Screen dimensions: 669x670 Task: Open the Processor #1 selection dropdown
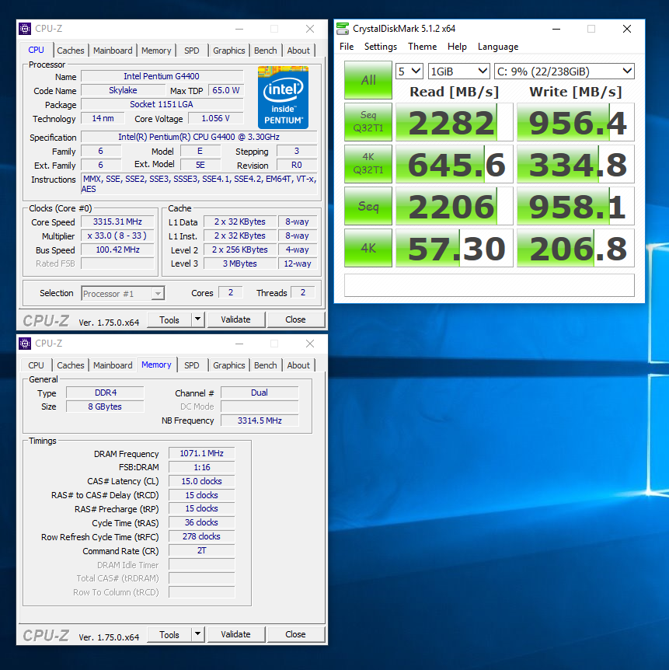pyautogui.click(x=123, y=294)
